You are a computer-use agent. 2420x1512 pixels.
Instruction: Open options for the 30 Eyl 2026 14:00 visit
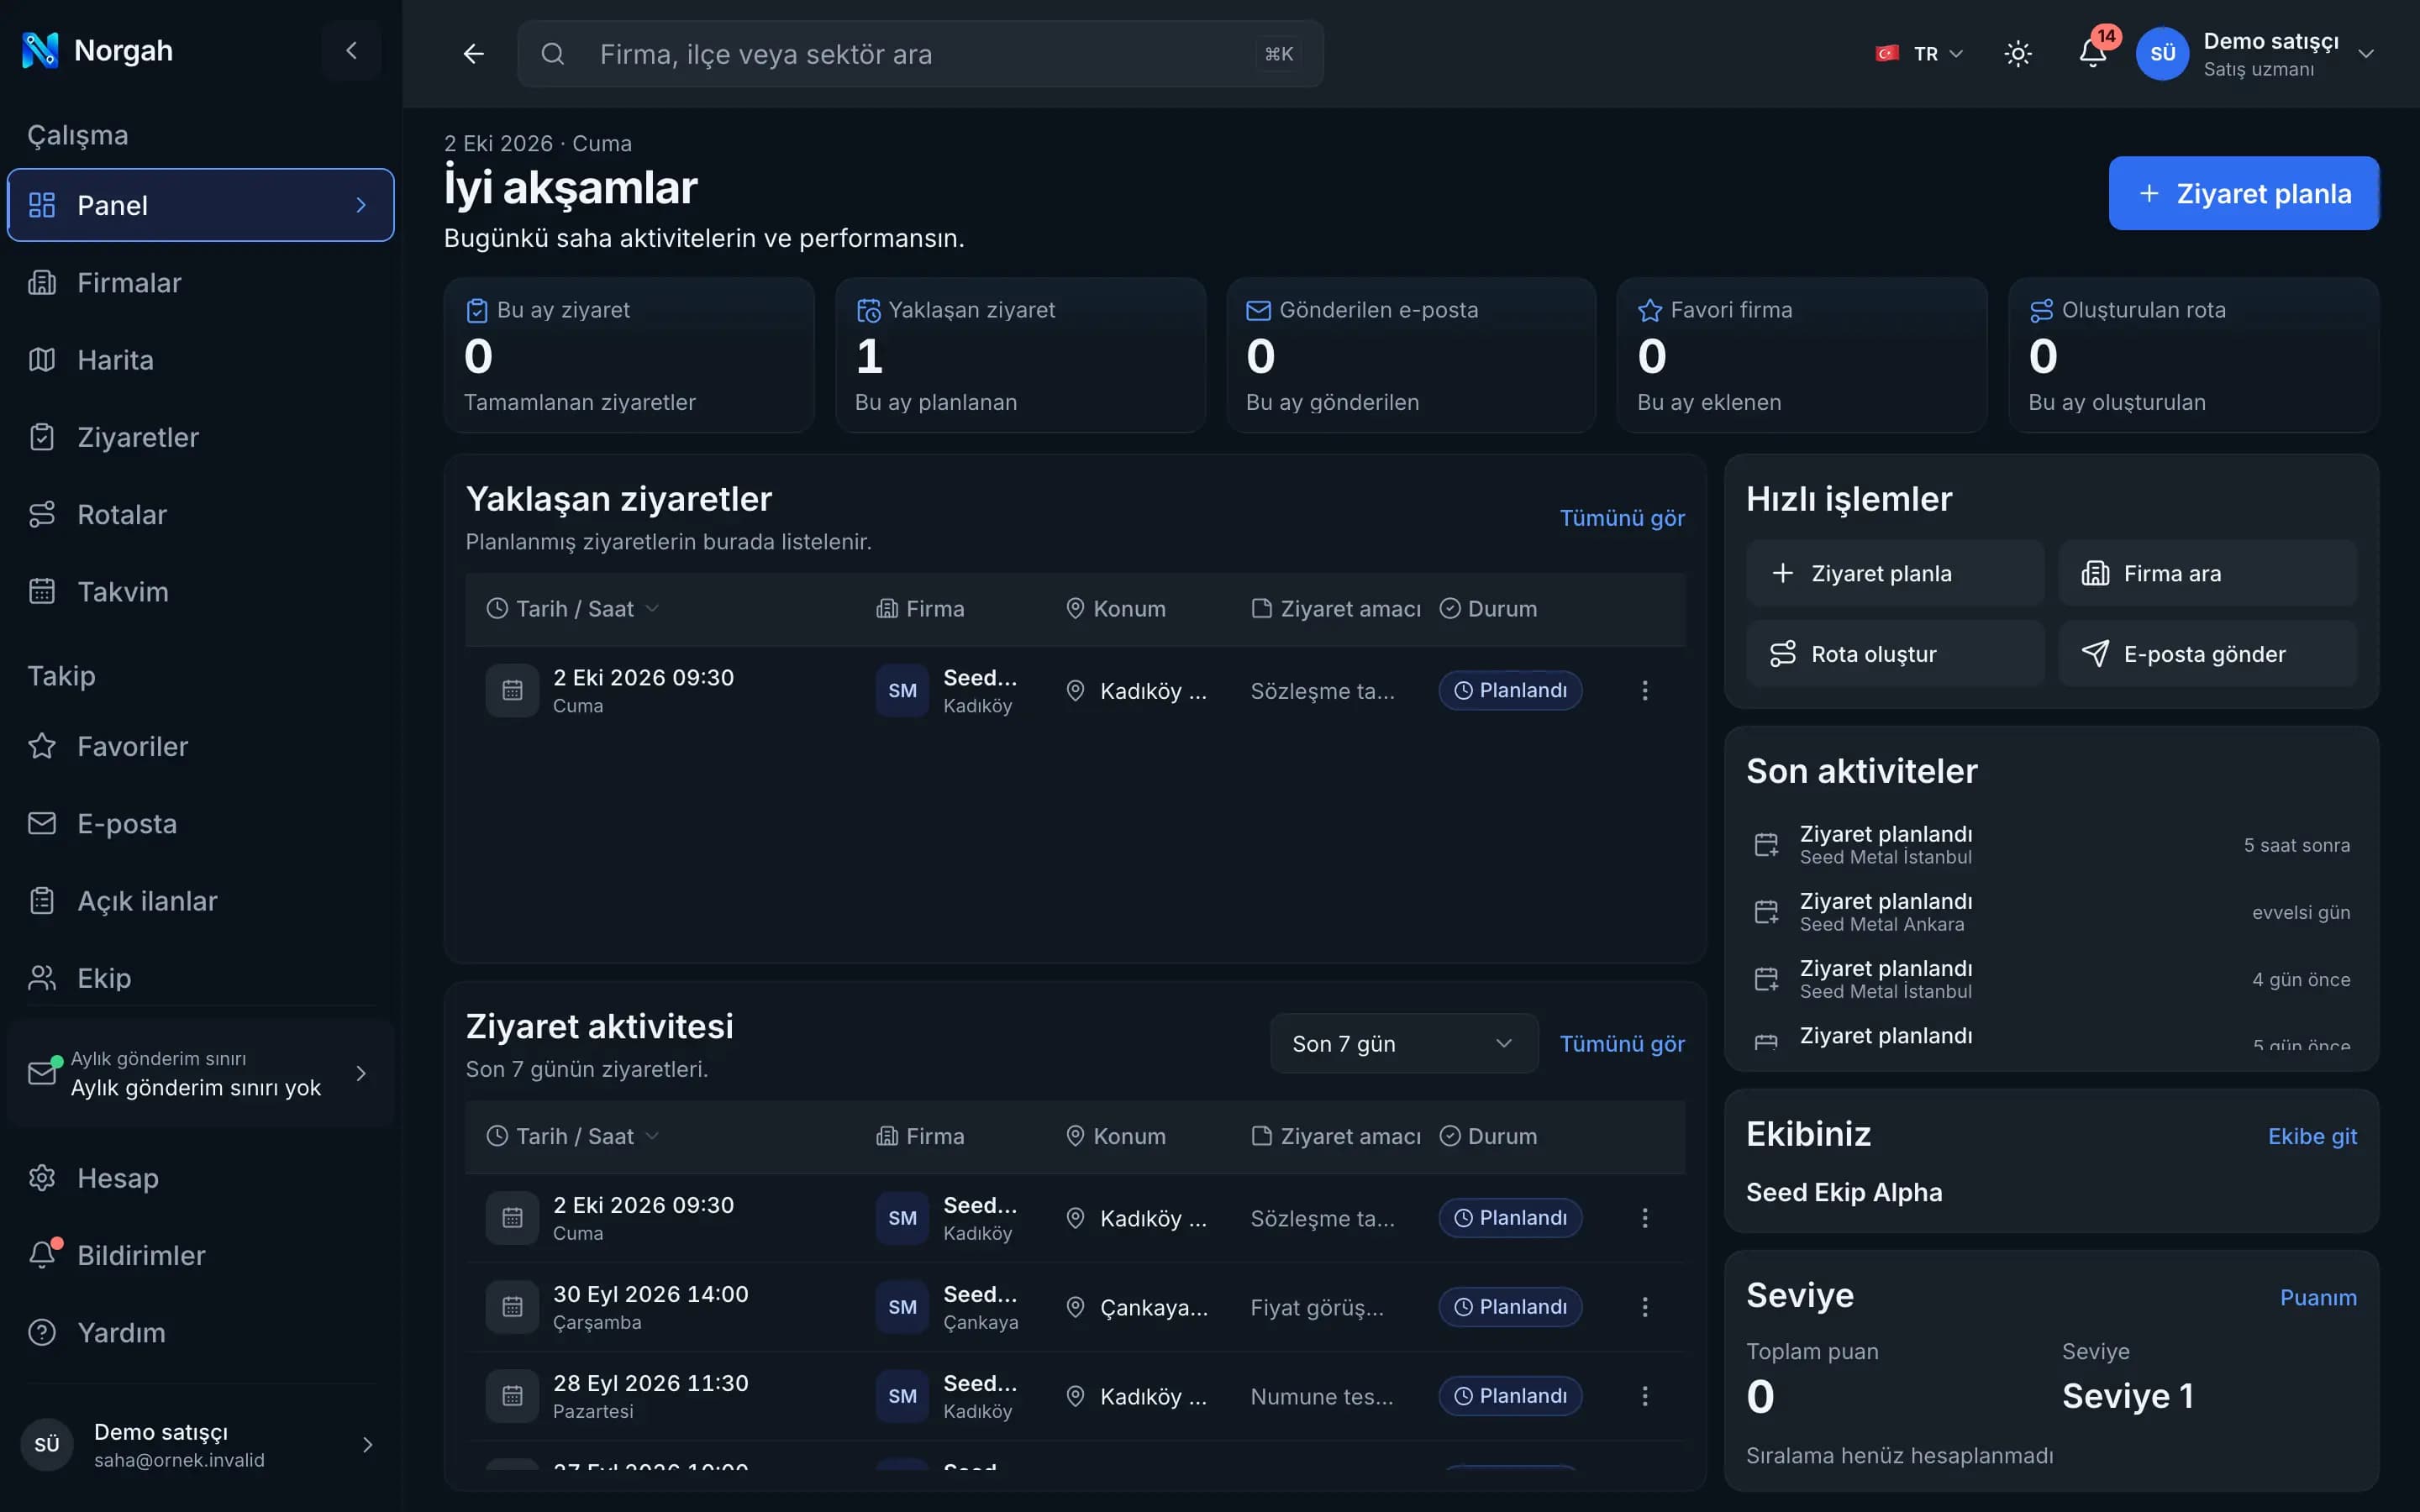point(1644,1307)
